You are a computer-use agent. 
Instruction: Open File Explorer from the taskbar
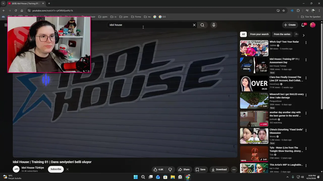click(173, 177)
